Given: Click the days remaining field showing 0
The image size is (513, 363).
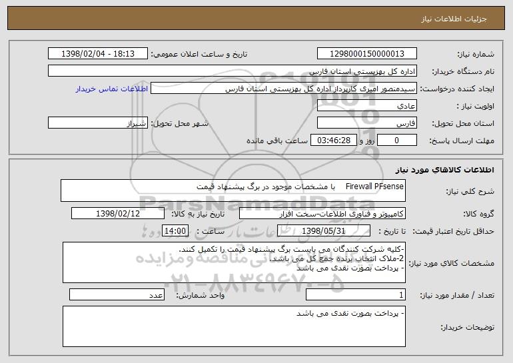Looking at the screenshot, I should click(x=397, y=141).
